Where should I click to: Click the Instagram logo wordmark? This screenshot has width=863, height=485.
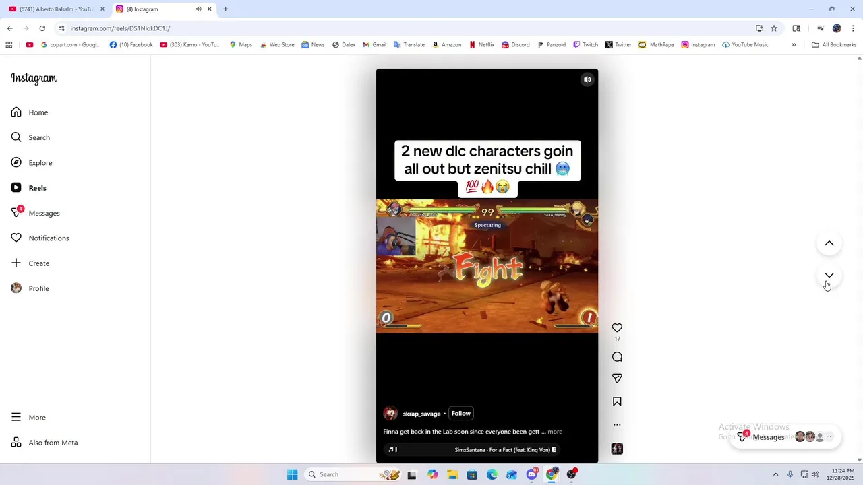34,78
